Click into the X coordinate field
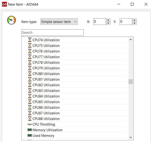This screenshot has height=142, width=151. point(100,22)
